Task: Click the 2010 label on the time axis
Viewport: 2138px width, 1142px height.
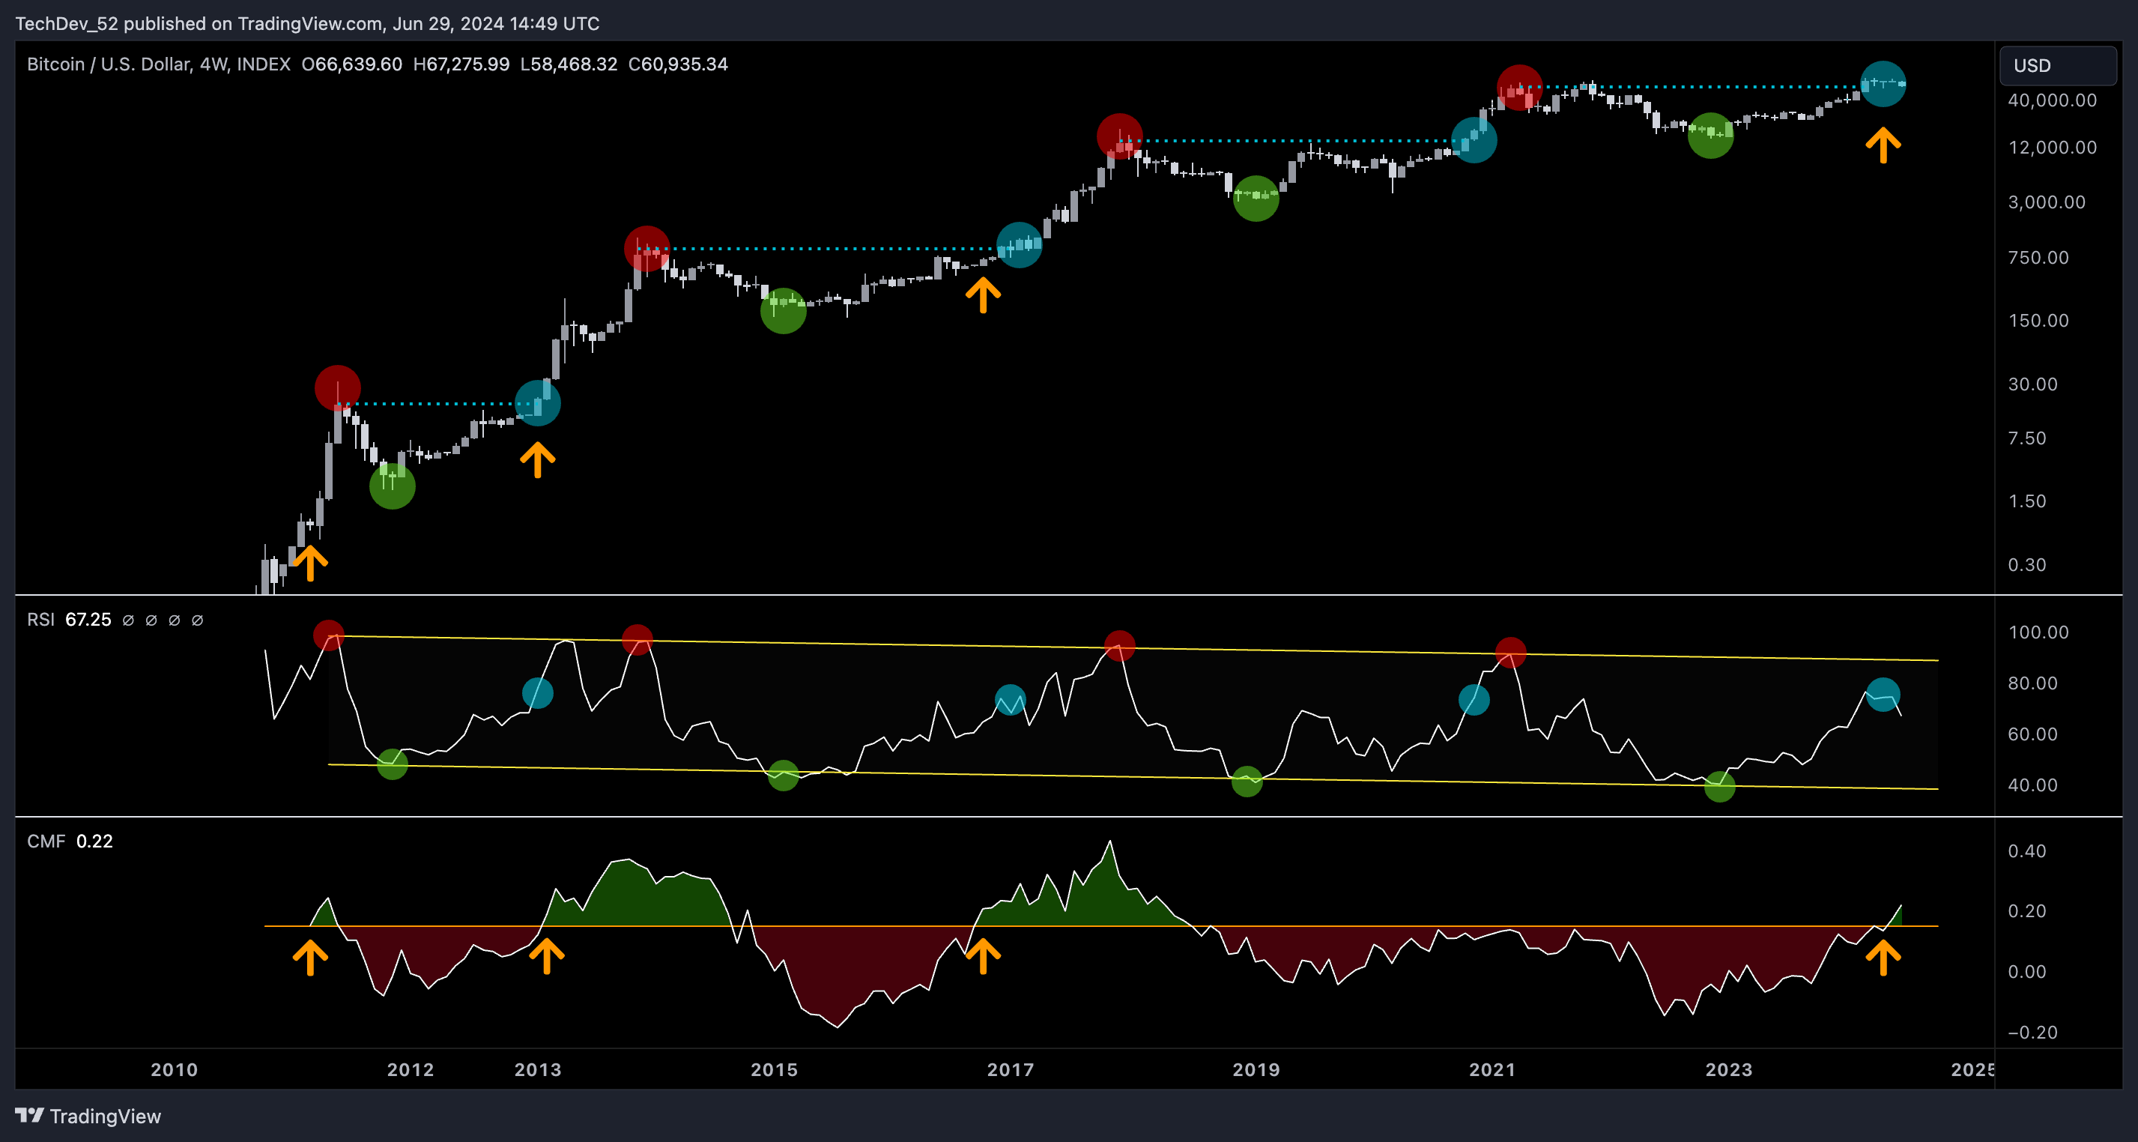Action: [175, 1070]
